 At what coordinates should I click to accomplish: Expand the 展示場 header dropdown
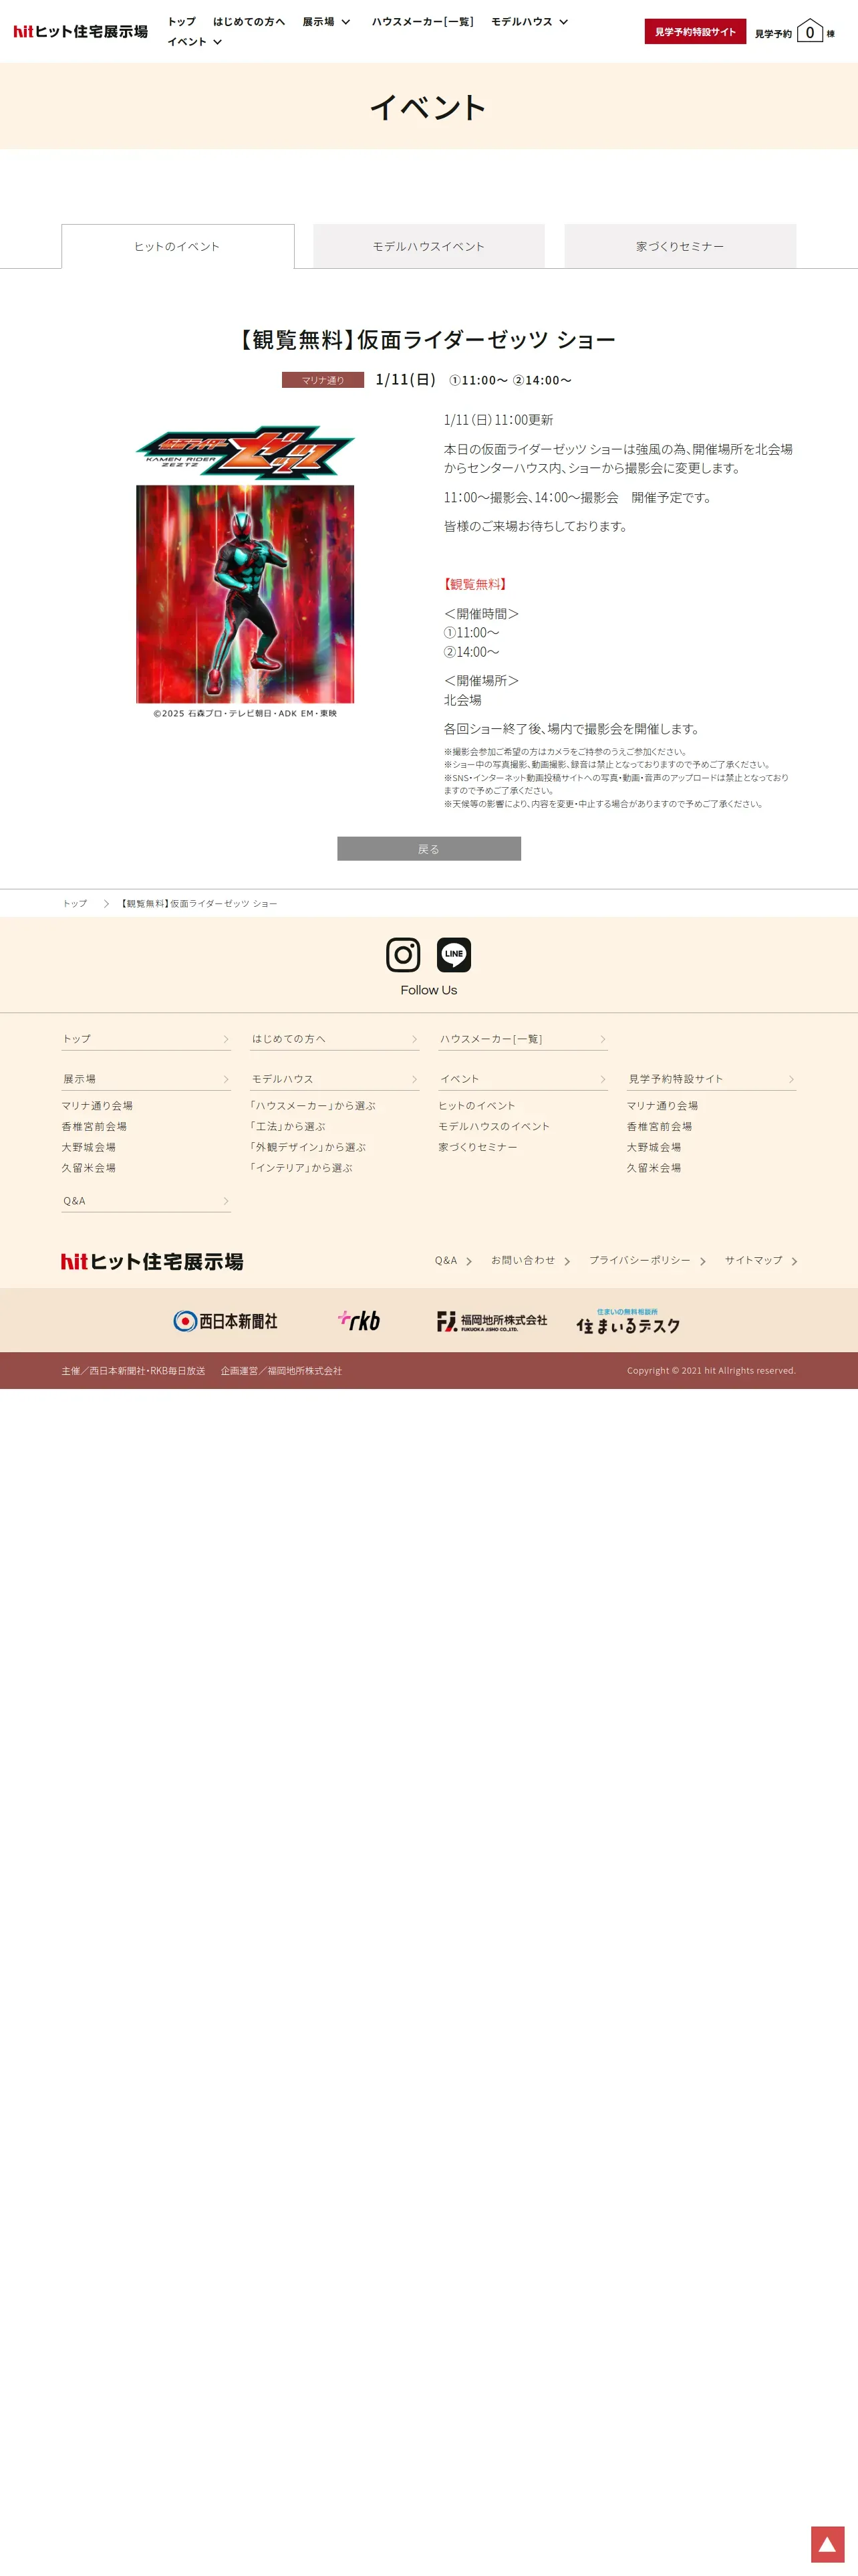[x=327, y=21]
